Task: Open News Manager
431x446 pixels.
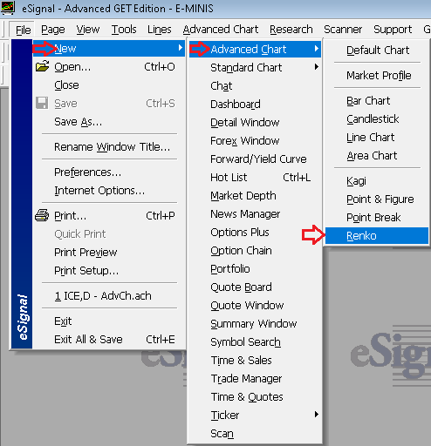Action: (255, 213)
